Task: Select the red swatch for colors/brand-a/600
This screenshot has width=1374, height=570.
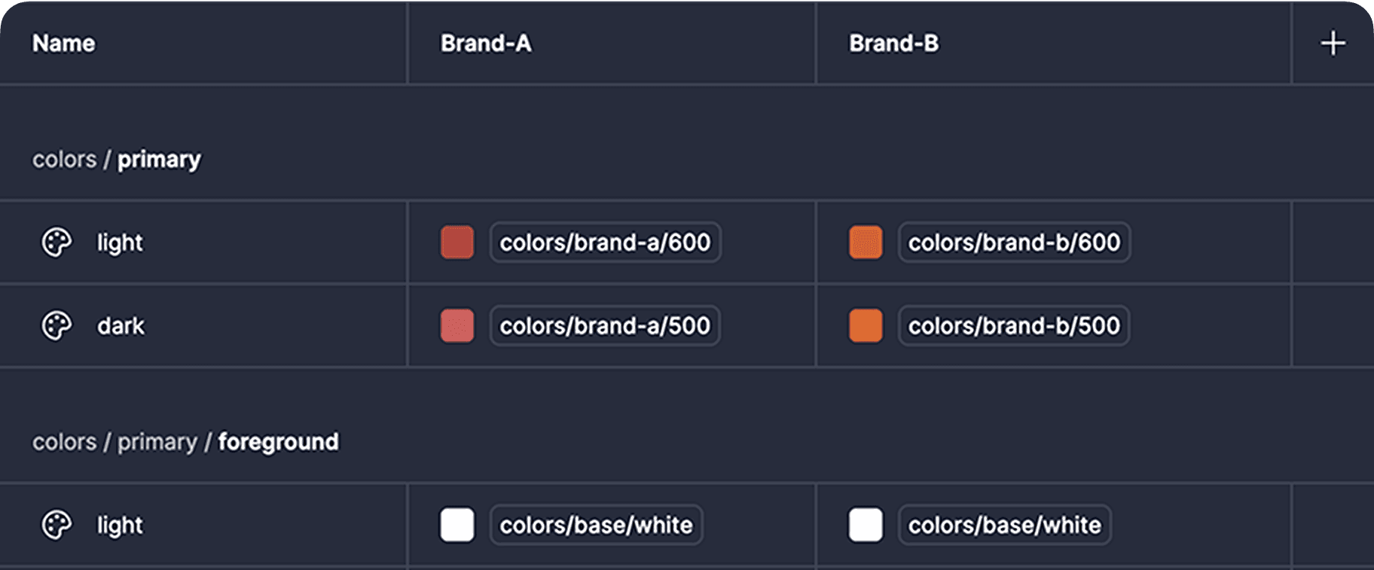Action: 456,242
